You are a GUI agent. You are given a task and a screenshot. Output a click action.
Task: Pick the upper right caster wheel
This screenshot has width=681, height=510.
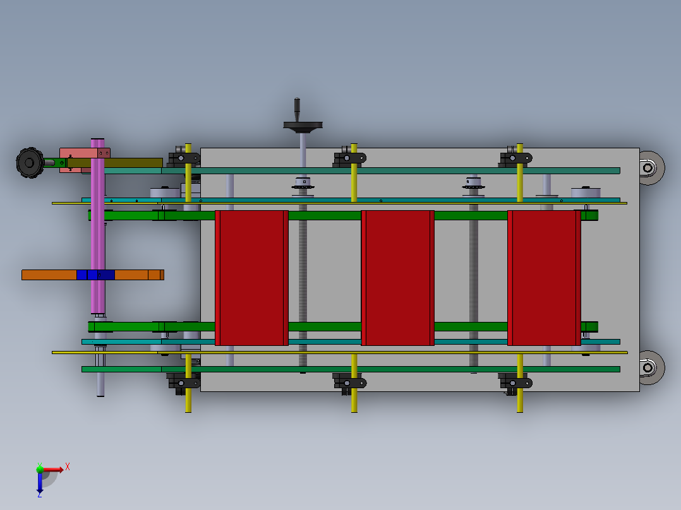(651, 168)
